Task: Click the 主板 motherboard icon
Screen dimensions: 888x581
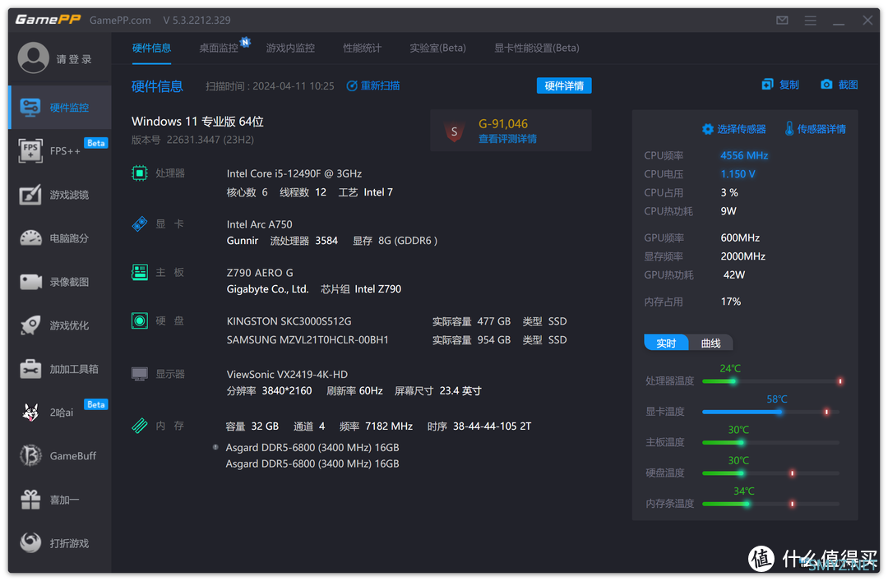Action: 139,272
